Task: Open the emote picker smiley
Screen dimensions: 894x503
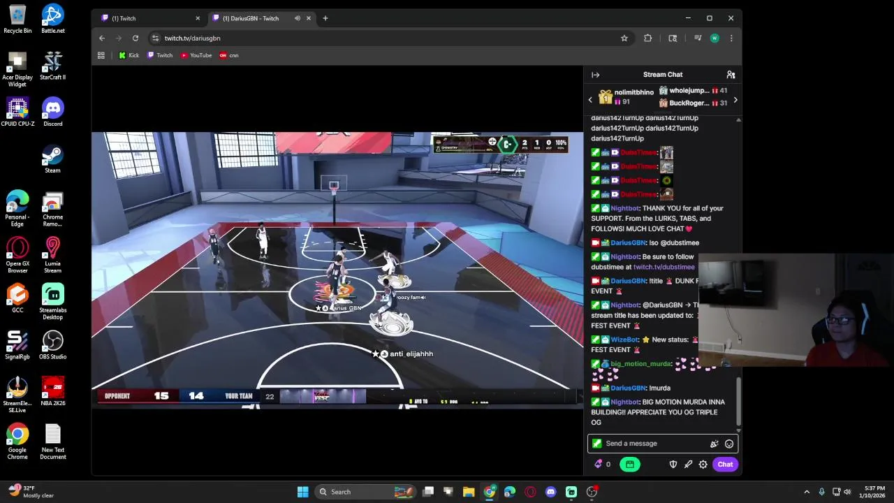Action: coord(728,444)
